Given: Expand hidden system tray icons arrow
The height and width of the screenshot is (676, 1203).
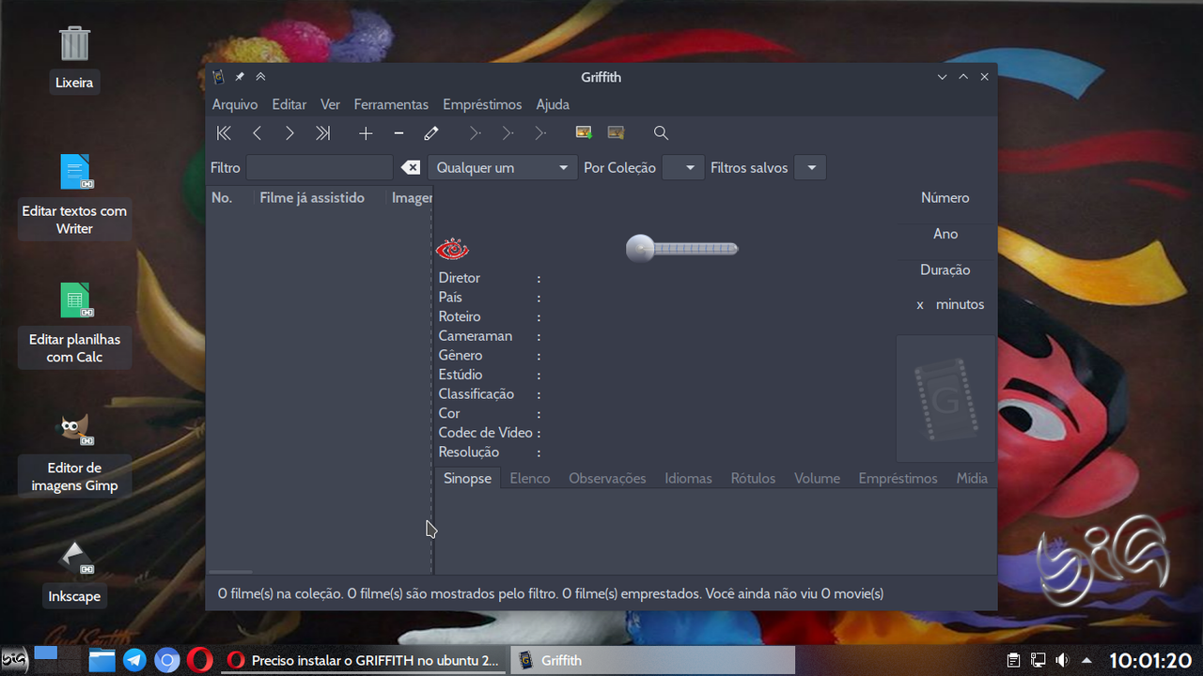Looking at the screenshot, I should tap(1087, 660).
